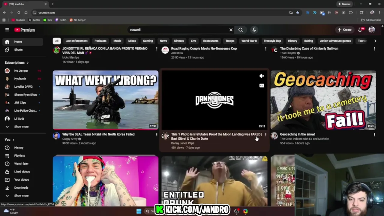Show more under You section
This screenshot has height=216, width=384.
(x=23, y=196)
